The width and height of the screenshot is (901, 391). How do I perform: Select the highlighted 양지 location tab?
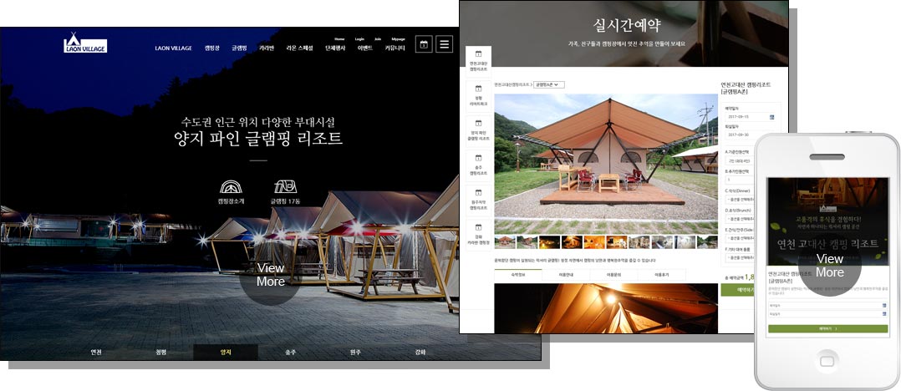(226, 352)
